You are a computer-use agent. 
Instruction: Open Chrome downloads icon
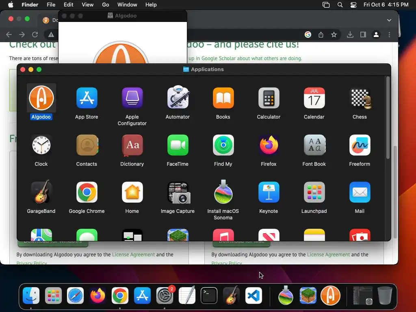click(x=350, y=35)
